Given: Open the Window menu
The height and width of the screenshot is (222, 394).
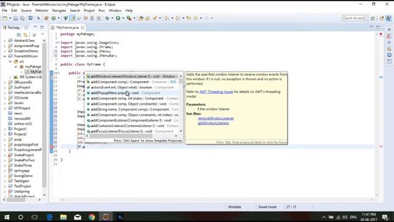Looking at the screenshot, I should point(115,10).
